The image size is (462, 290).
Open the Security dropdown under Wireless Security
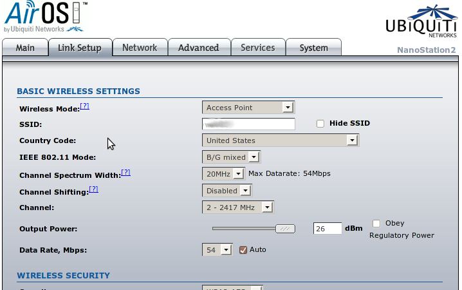[232, 287]
